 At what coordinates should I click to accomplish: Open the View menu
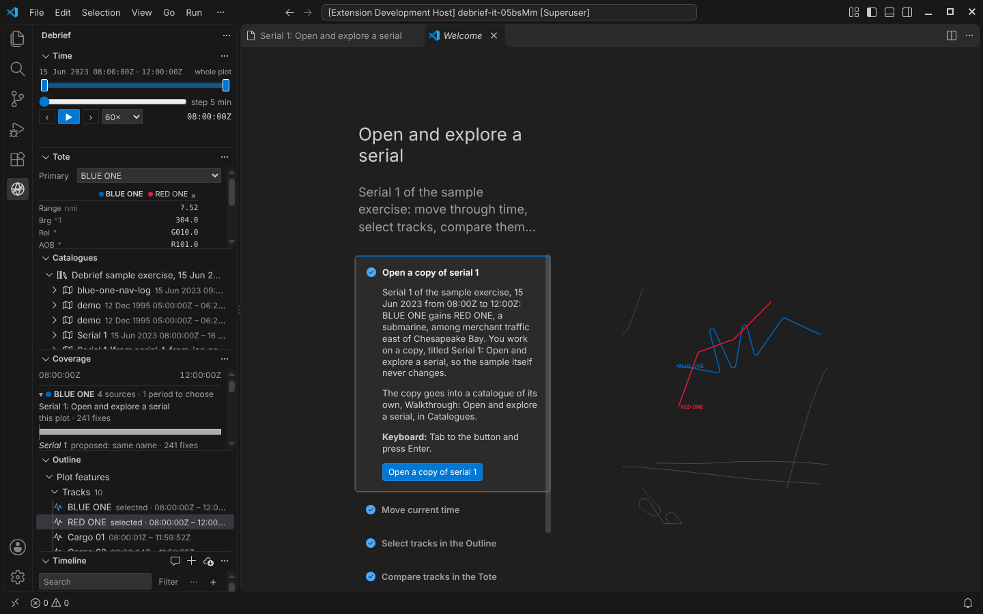coord(142,12)
